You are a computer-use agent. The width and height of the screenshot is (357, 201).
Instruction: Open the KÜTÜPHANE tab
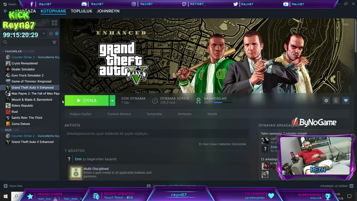click(x=53, y=11)
